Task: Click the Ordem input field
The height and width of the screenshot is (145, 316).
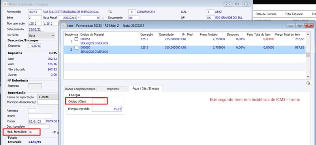Action: point(41,116)
